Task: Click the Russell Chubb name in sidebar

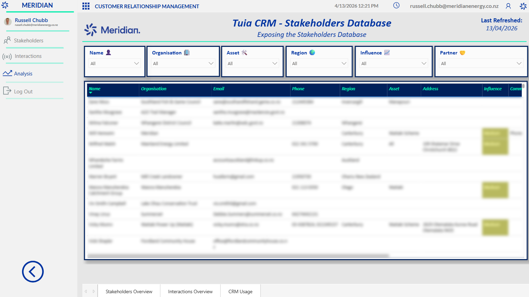Action: [x=31, y=20]
